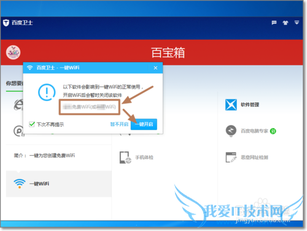Click the 软件管理 label

250,105
